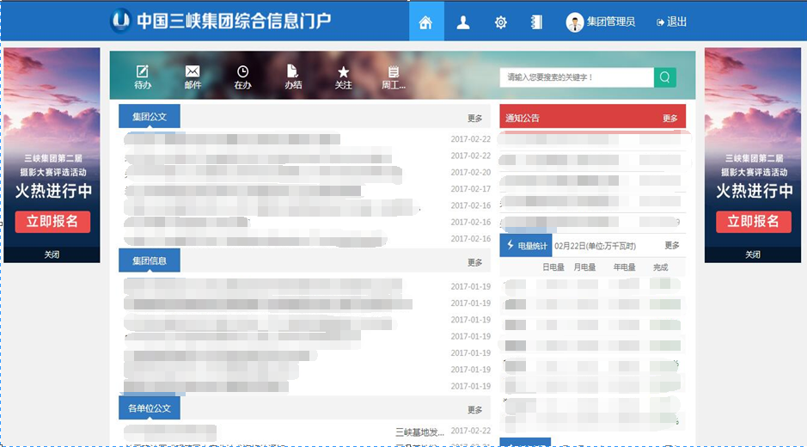Click the green search magnifier button
Viewport: 807px width, 447px height.
pos(665,77)
